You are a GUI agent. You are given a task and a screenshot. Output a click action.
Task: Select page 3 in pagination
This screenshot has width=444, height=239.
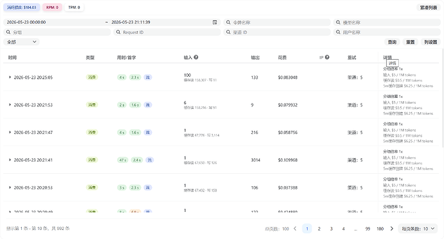[x=331, y=229]
